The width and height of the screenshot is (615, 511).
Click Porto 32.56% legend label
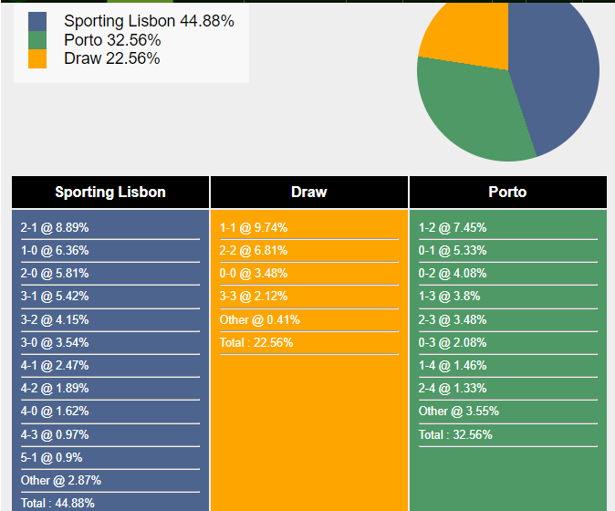tap(112, 40)
